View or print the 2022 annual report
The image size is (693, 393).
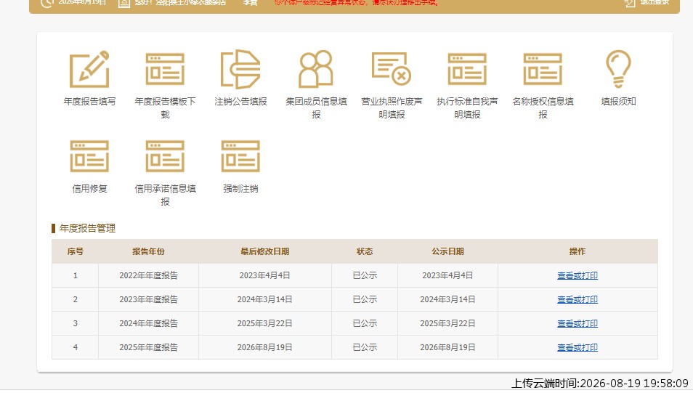(x=577, y=275)
